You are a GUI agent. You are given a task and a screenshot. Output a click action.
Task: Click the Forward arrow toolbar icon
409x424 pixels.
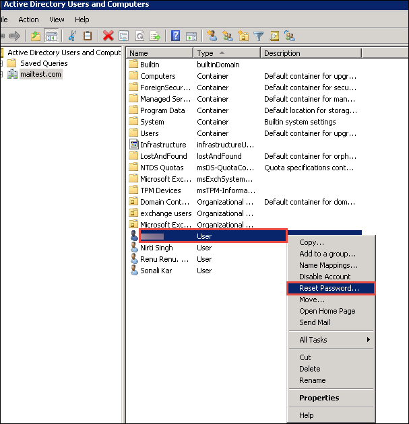tap(15, 36)
